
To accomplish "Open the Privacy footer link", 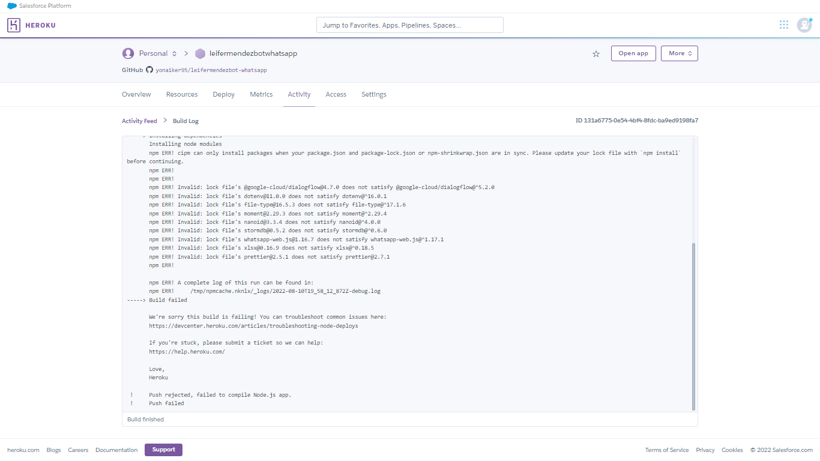I will tap(705, 450).
